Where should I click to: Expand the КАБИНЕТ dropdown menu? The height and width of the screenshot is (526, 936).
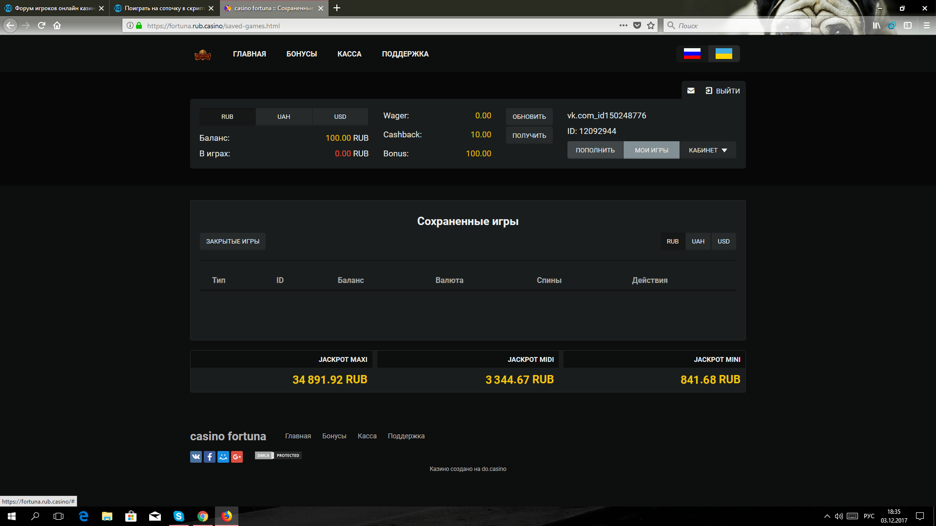pyautogui.click(x=707, y=150)
